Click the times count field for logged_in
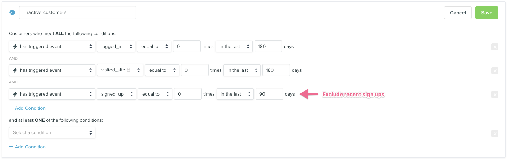 tap(186, 47)
